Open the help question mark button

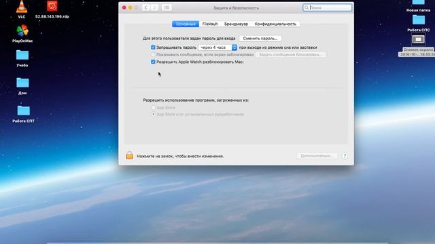pos(345,156)
